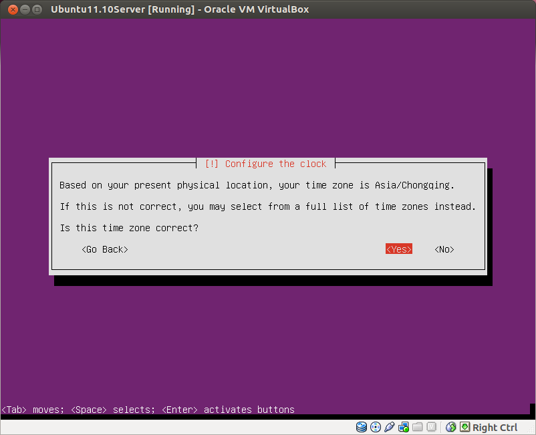Toggle mouse integration via status indicator
Viewport: 536px width, 435px height.
click(x=450, y=427)
